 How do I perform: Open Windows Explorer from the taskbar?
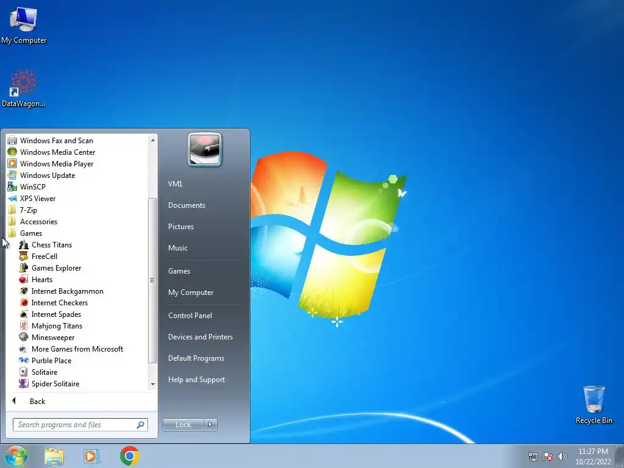[x=54, y=456]
